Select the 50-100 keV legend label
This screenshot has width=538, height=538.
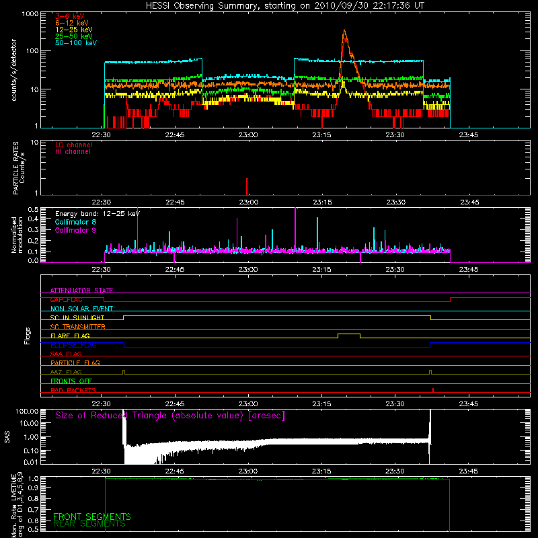click(76, 42)
